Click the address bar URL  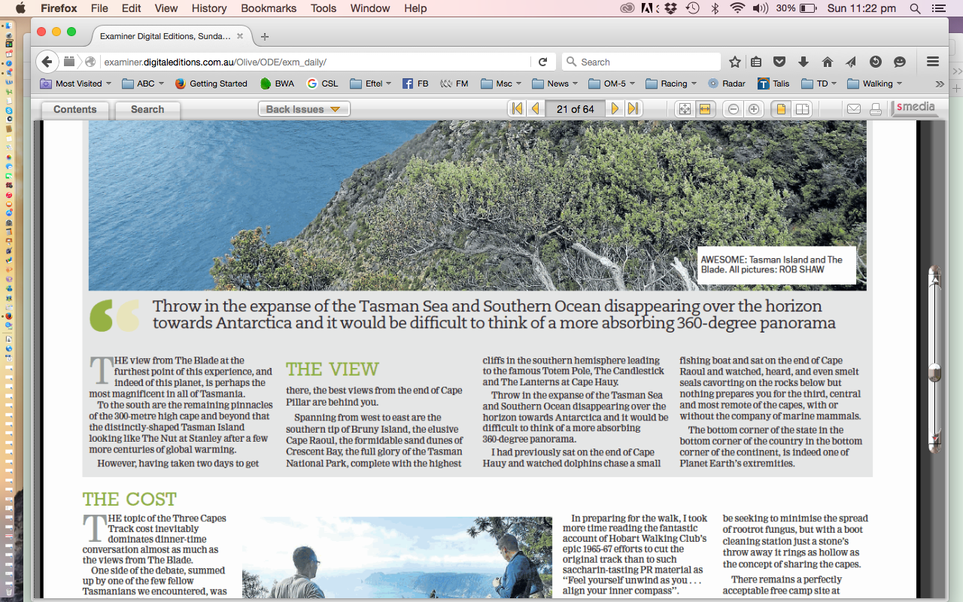pyautogui.click(x=214, y=62)
